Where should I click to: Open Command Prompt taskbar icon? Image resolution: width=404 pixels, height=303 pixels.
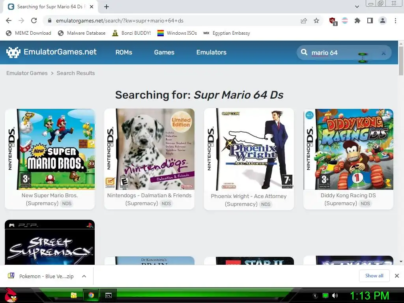[x=108, y=295]
